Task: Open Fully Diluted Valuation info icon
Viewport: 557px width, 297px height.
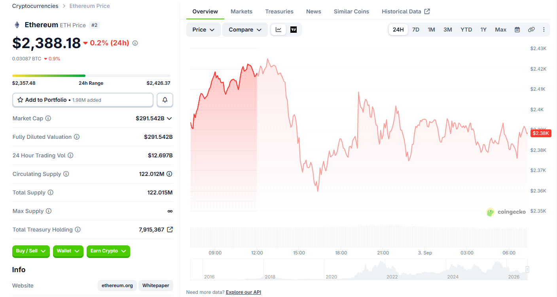Action: click(77, 137)
